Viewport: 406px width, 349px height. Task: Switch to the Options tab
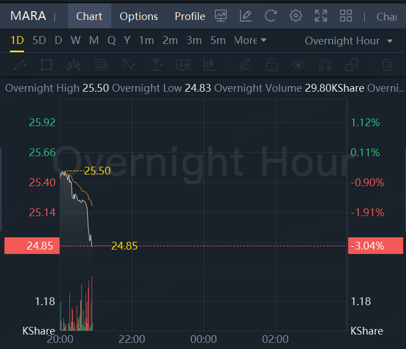pyautogui.click(x=138, y=16)
